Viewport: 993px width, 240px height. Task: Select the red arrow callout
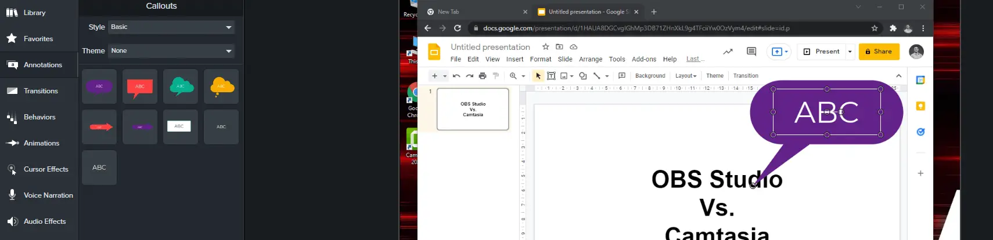pos(99,127)
